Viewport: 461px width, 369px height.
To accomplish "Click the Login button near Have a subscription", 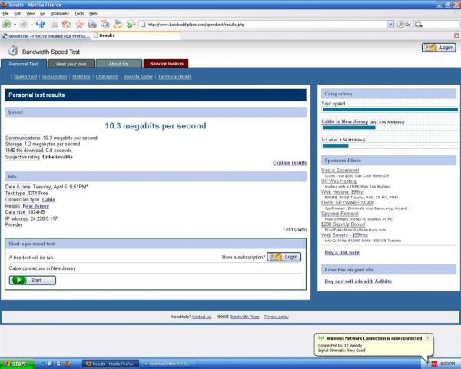I will (x=284, y=257).
